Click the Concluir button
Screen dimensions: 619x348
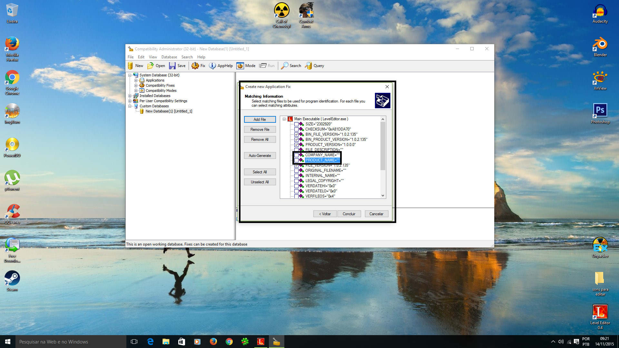[x=349, y=214]
